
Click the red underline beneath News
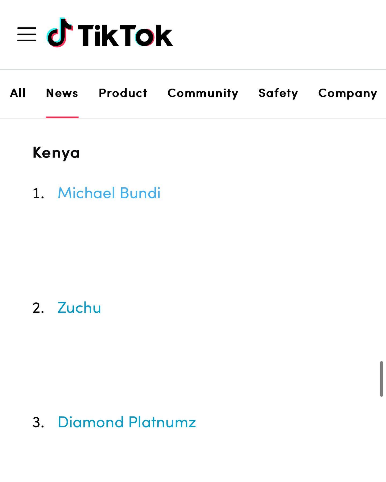coord(62,117)
